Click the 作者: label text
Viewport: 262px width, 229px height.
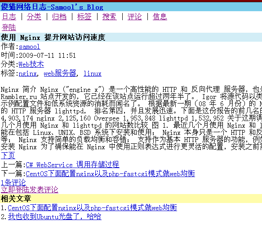pos(10,47)
